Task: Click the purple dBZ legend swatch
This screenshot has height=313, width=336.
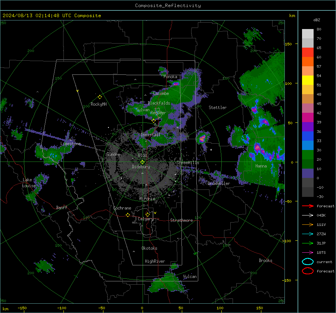Action: (308, 127)
